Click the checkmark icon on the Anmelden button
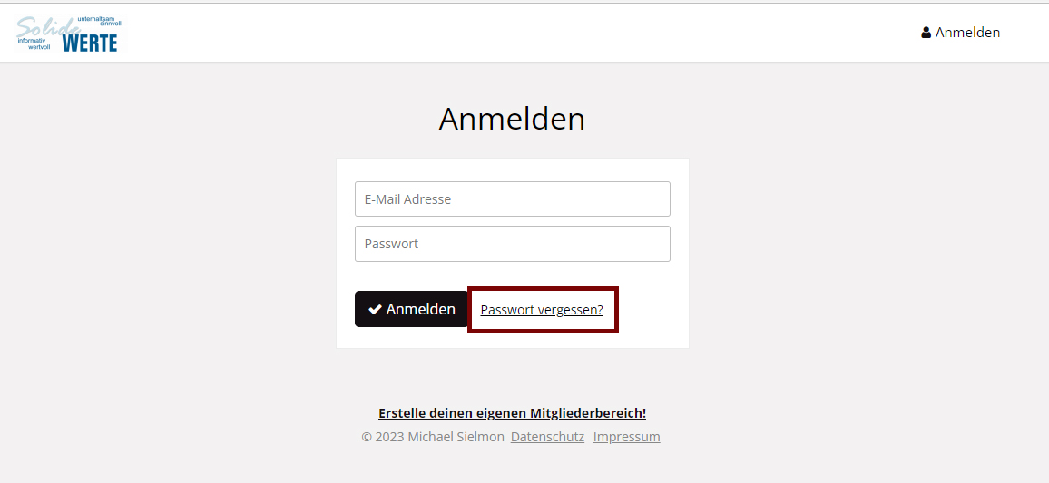The image size is (1049, 483). click(375, 309)
